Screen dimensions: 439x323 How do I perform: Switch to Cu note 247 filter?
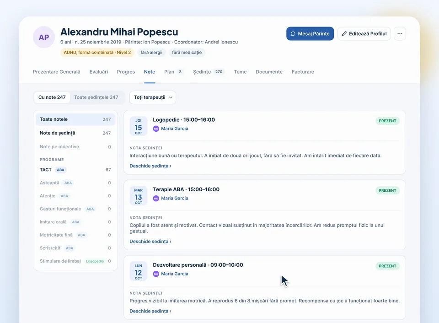tap(52, 97)
